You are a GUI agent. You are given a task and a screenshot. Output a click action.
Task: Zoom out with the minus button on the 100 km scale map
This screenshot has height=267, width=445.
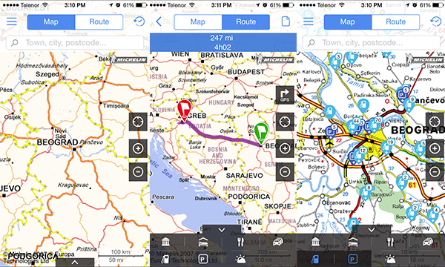coord(138,171)
